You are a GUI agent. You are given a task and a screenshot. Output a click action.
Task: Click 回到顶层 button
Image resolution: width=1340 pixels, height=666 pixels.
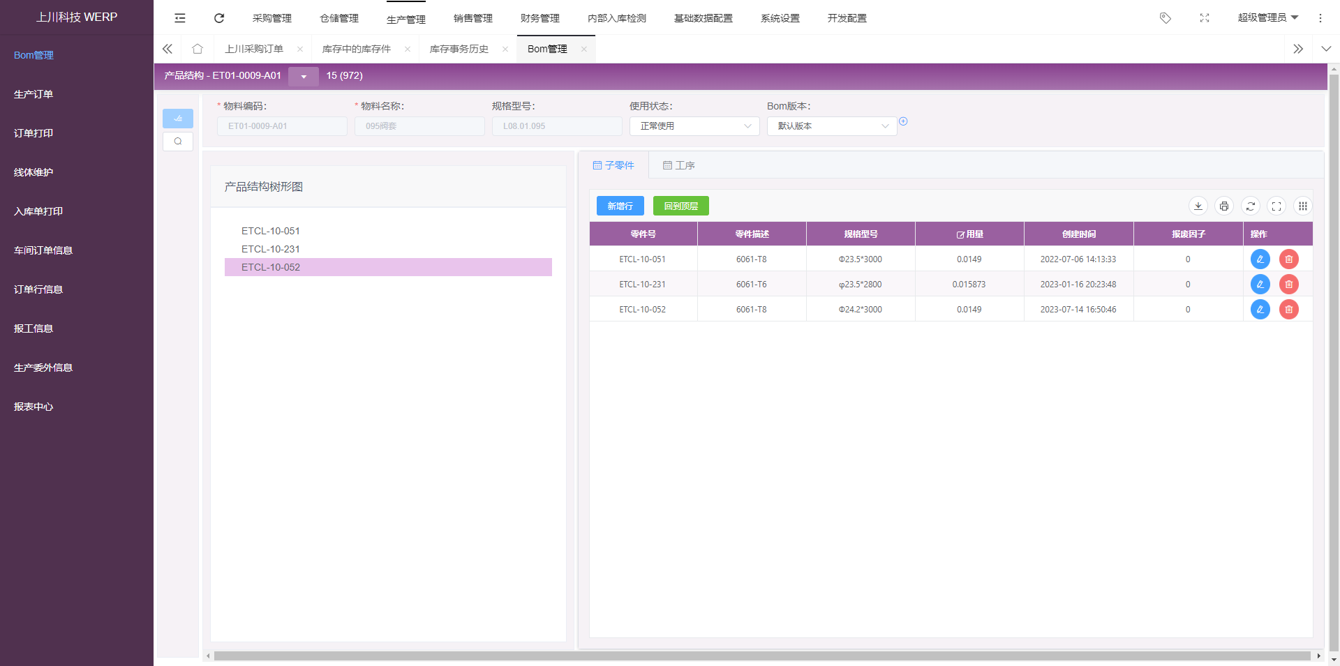pos(681,206)
